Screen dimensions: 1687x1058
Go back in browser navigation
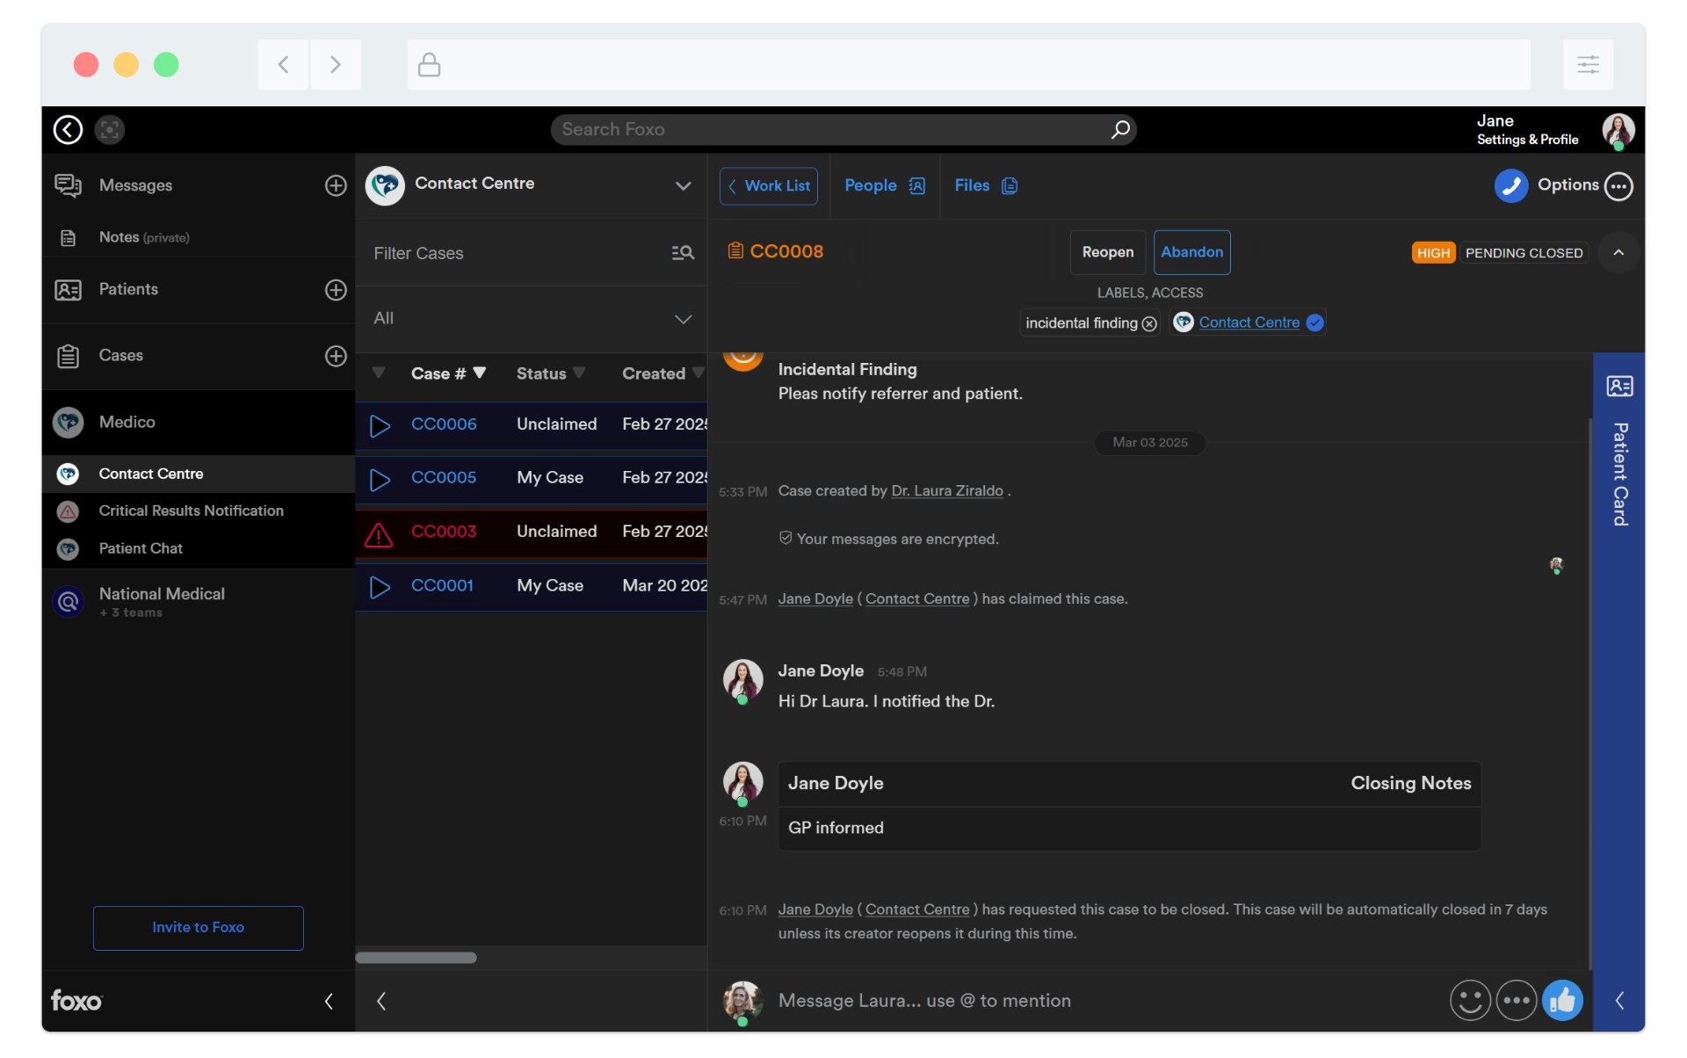[x=283, y=64]
